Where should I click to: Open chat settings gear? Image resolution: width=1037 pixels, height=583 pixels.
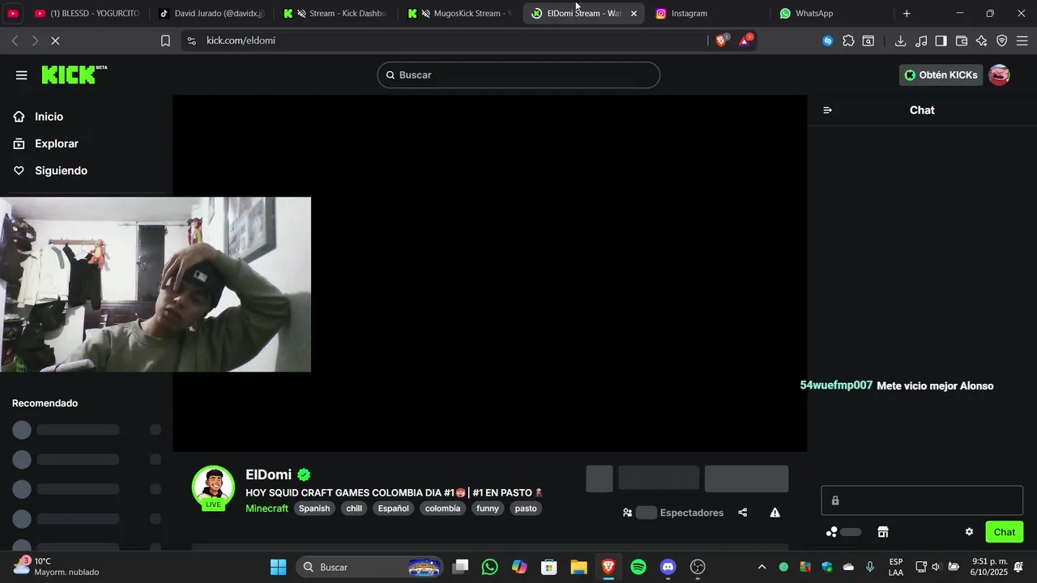click(x=969, y=532)
